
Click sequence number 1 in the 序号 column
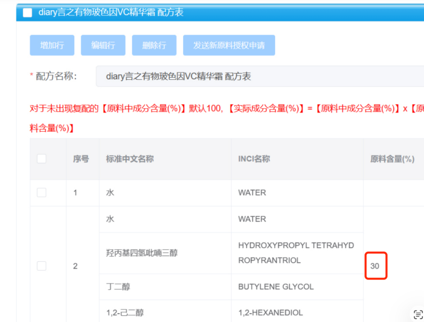coord(75,193)
